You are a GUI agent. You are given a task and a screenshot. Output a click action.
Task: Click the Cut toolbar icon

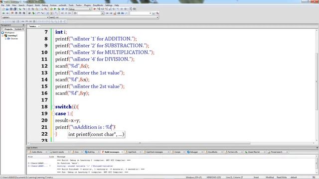(29, 9)
